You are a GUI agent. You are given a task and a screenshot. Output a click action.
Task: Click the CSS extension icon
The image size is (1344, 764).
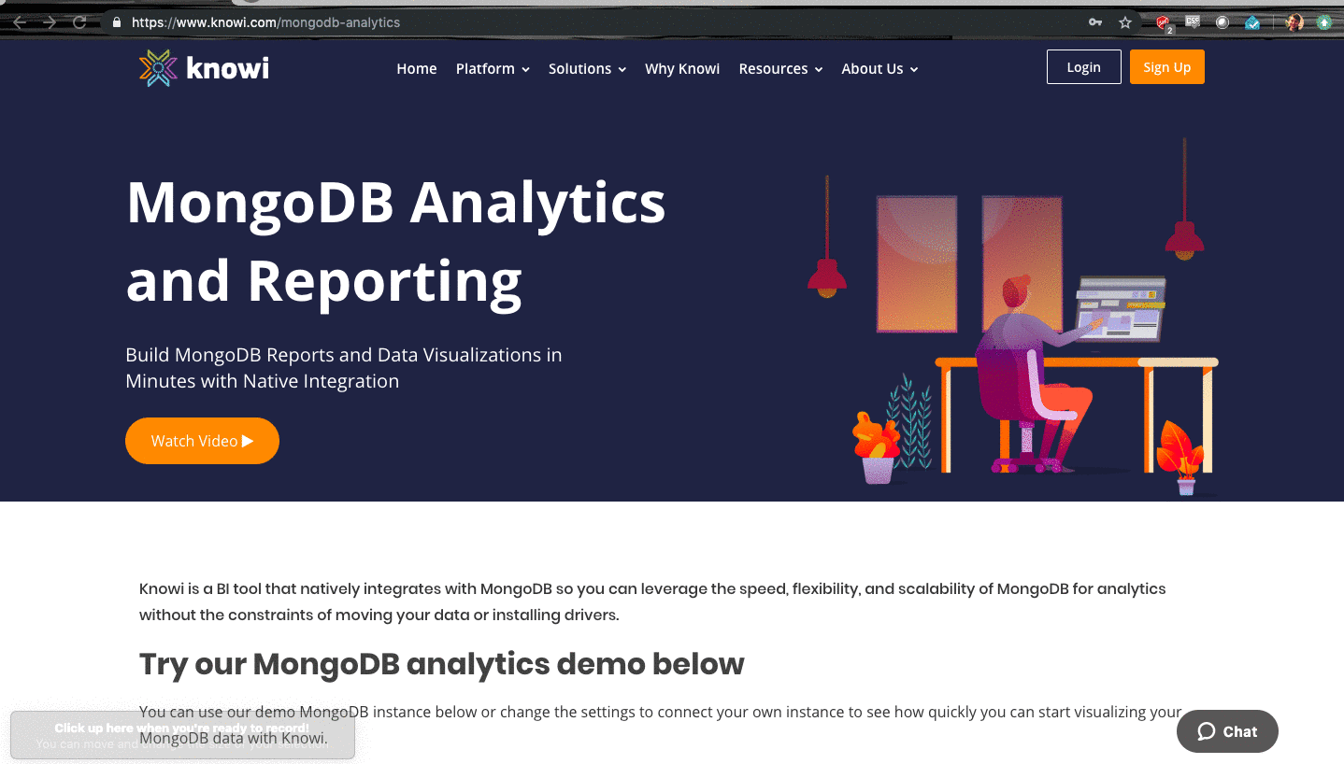(x=1193, y=21)
